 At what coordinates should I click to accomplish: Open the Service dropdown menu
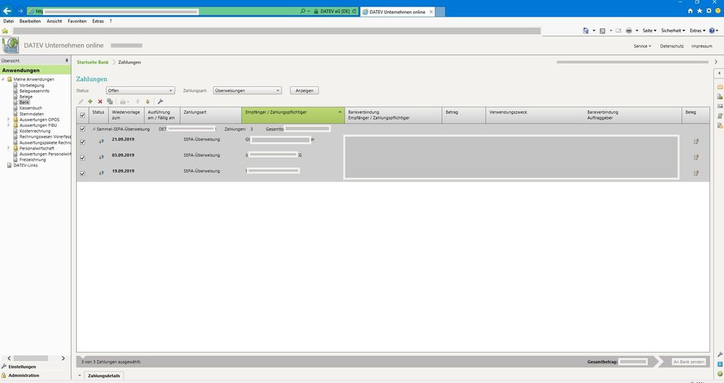click(642, 46)
